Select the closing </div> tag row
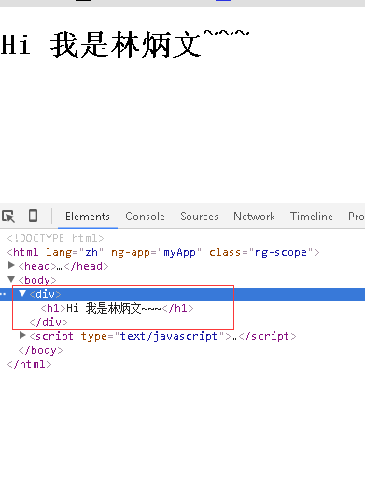Screen dimensions: 365x477 click(49, 322)
